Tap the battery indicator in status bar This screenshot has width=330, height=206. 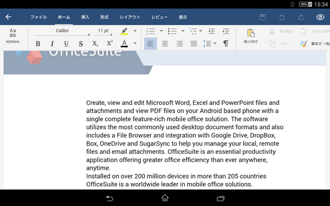tap(305, 4)
